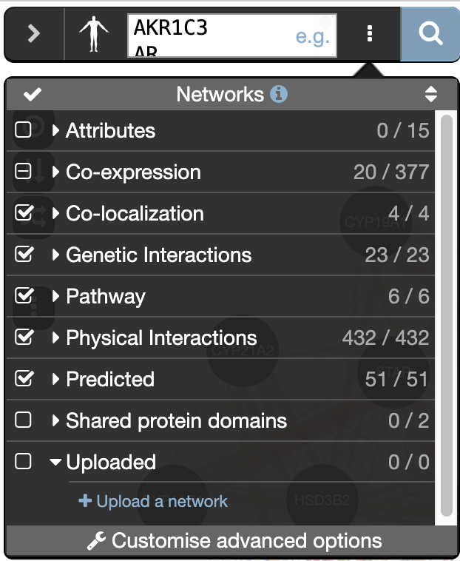This screenshot has width=460, height=561.
Task: Click the search magnifier button
Action: (x=429, y=34)
